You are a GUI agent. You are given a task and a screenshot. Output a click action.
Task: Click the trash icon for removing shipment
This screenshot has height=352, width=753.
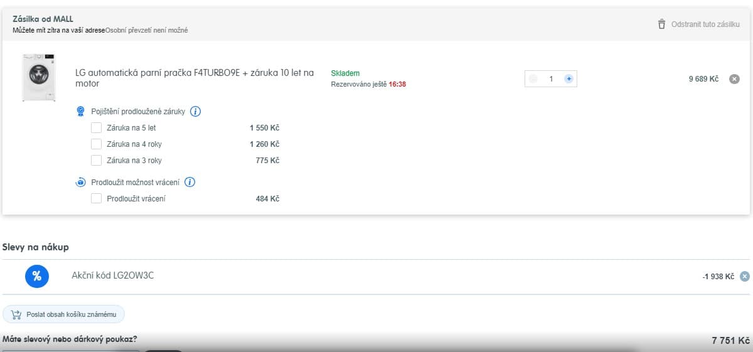pos(661,24)
